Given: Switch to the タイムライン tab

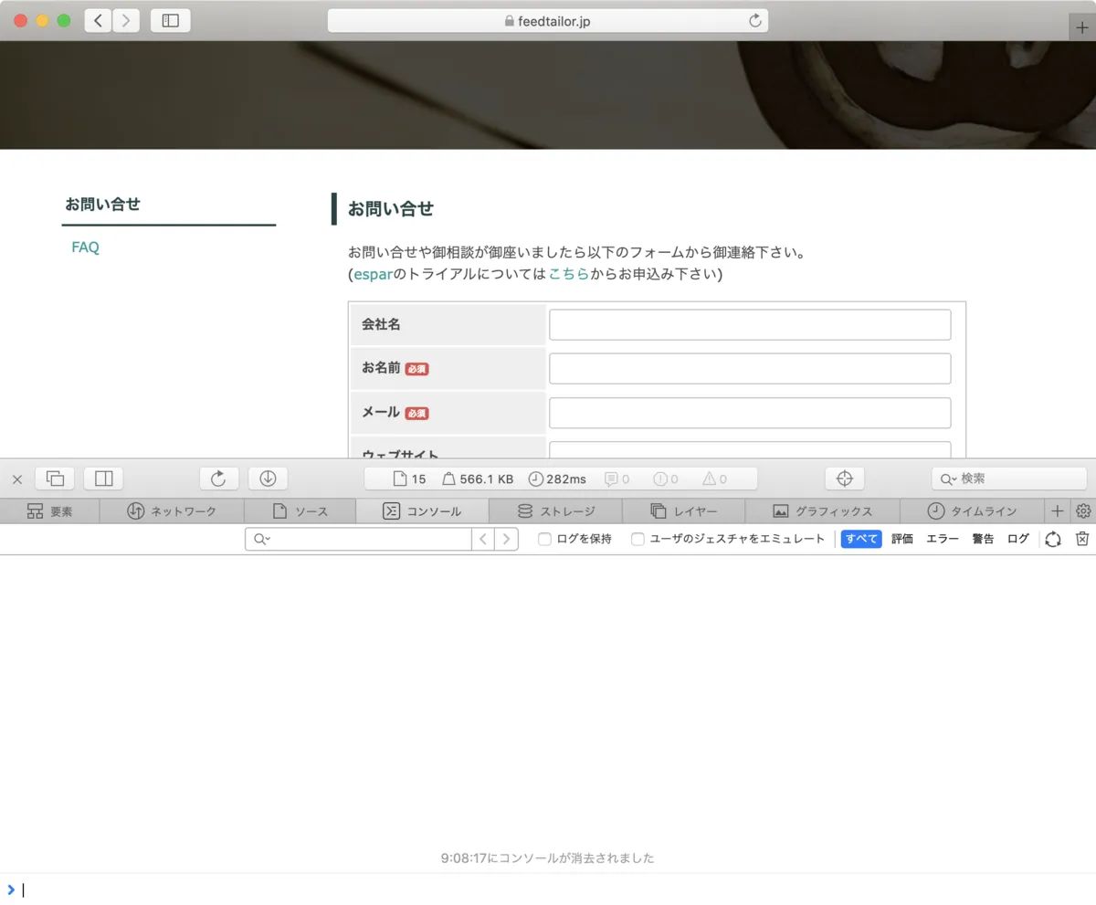Looking at the screenshot, I should pyautogui.click(x=972, y=511).
